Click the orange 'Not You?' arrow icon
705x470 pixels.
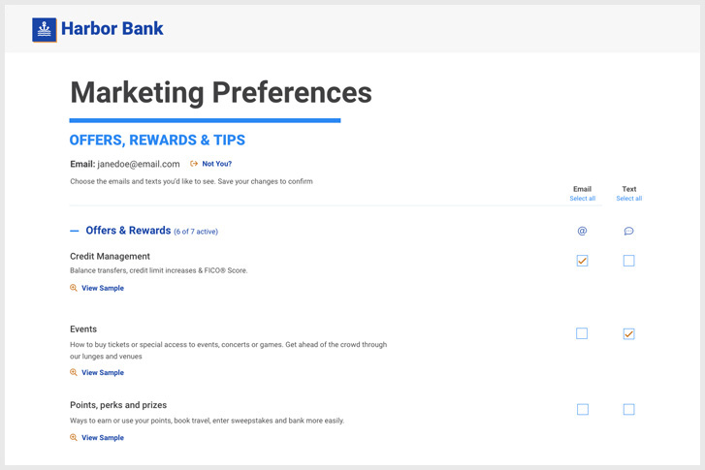coord(194,164)
